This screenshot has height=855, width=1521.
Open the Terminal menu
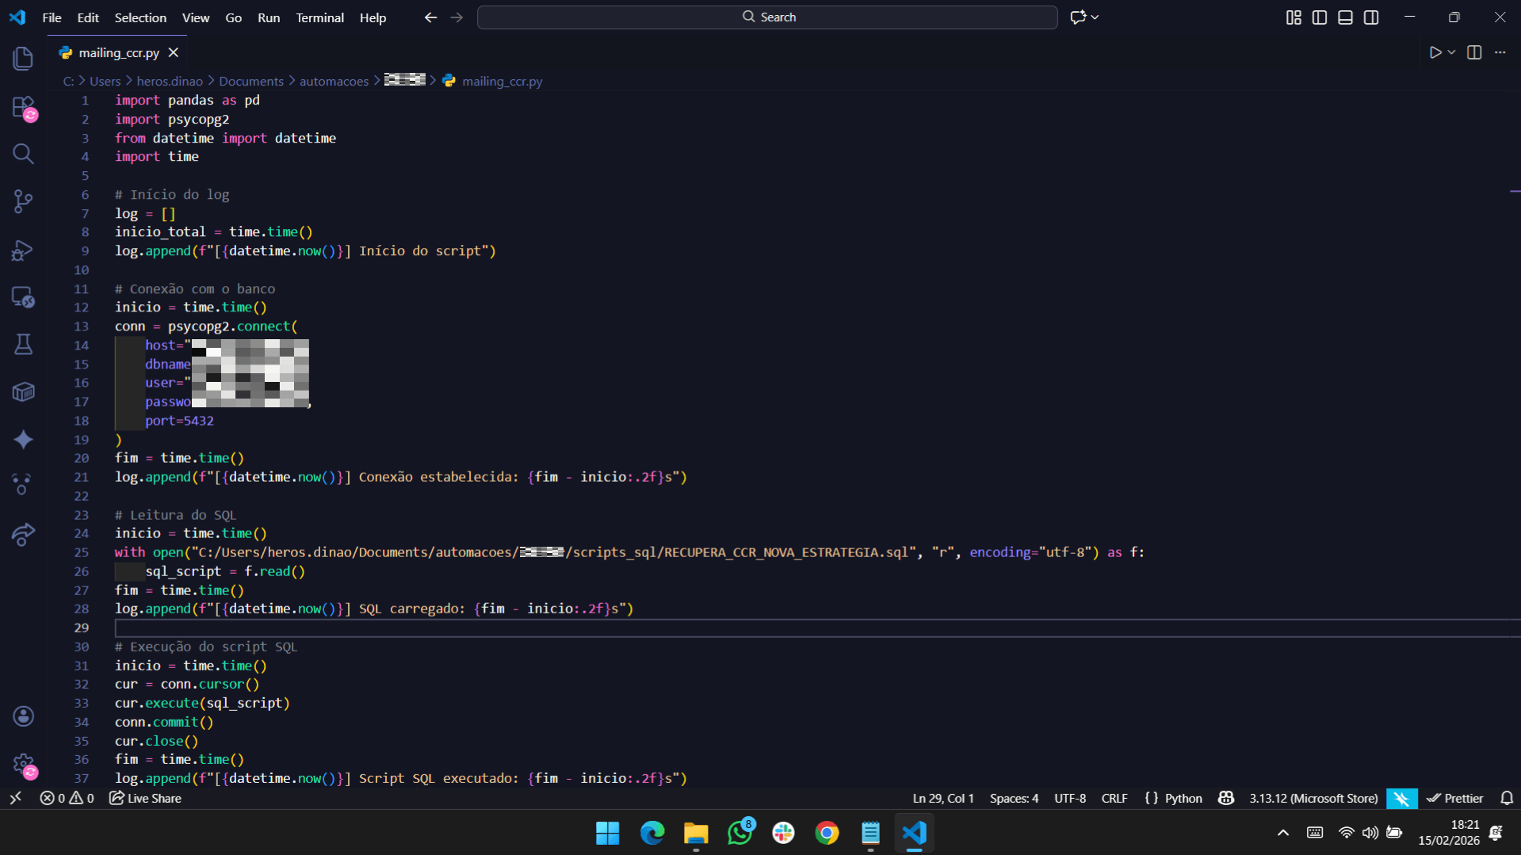click(319, 17)
